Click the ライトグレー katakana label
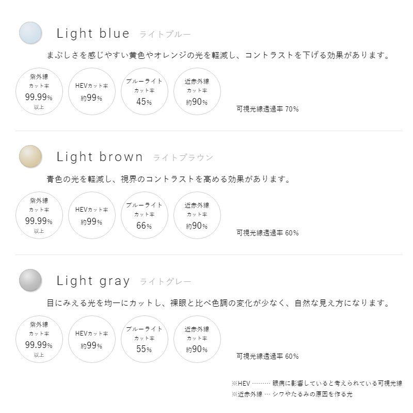 [x=165, y=282]
